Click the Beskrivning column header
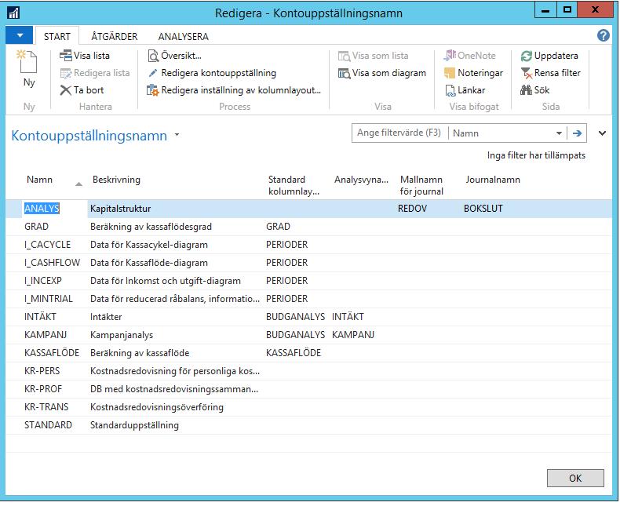Image resolution: width=620 pixels, height=506 pixels. (116, 180)
